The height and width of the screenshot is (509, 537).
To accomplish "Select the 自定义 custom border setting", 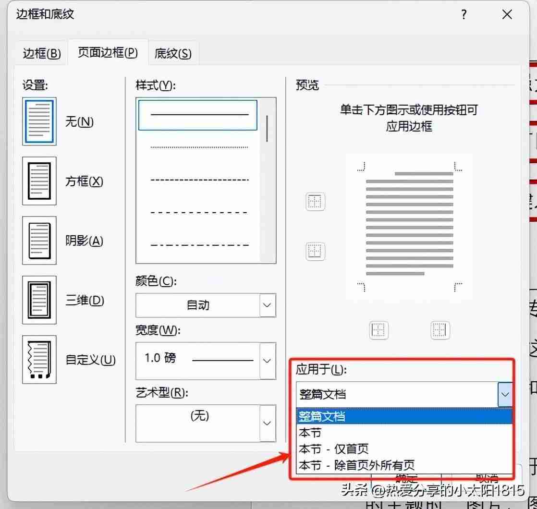I will coord(39,360).
